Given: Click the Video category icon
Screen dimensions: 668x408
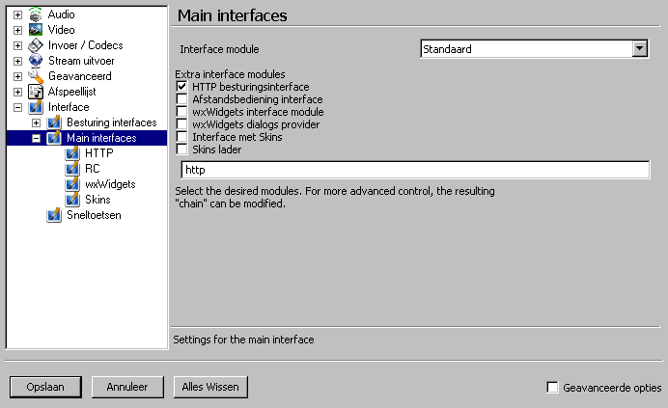Looking at the screenshot, I should (36, 30).
